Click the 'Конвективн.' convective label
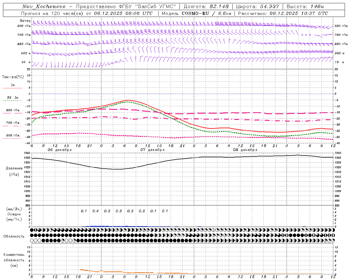Viewport: 349px width, 279px height. tap(14, 255)
